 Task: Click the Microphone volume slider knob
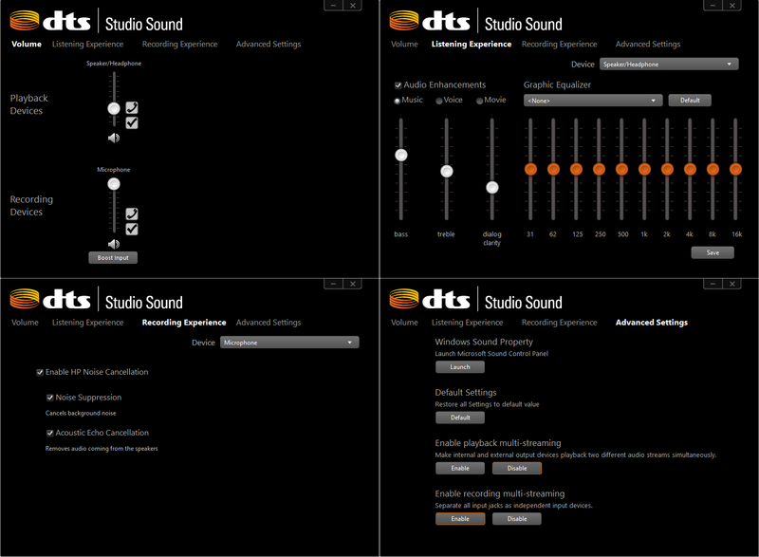(x=114, y=184)
